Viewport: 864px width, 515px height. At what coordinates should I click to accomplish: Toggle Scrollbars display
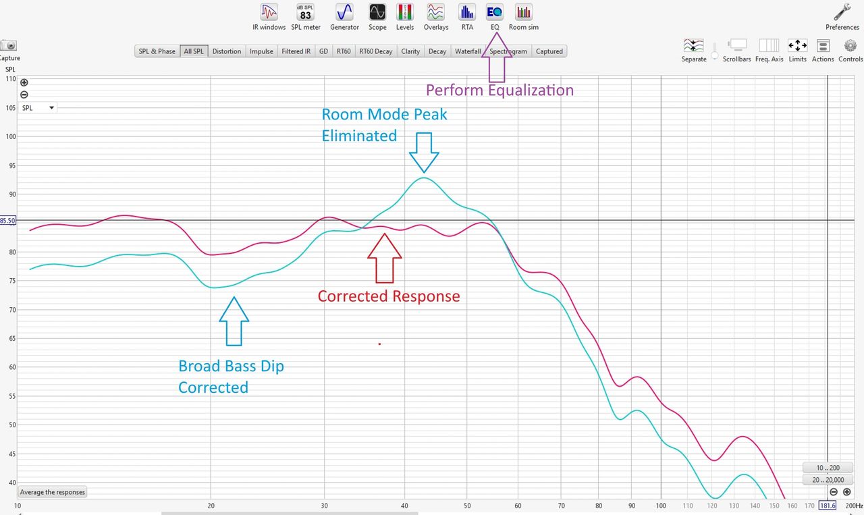pos(737,51)
